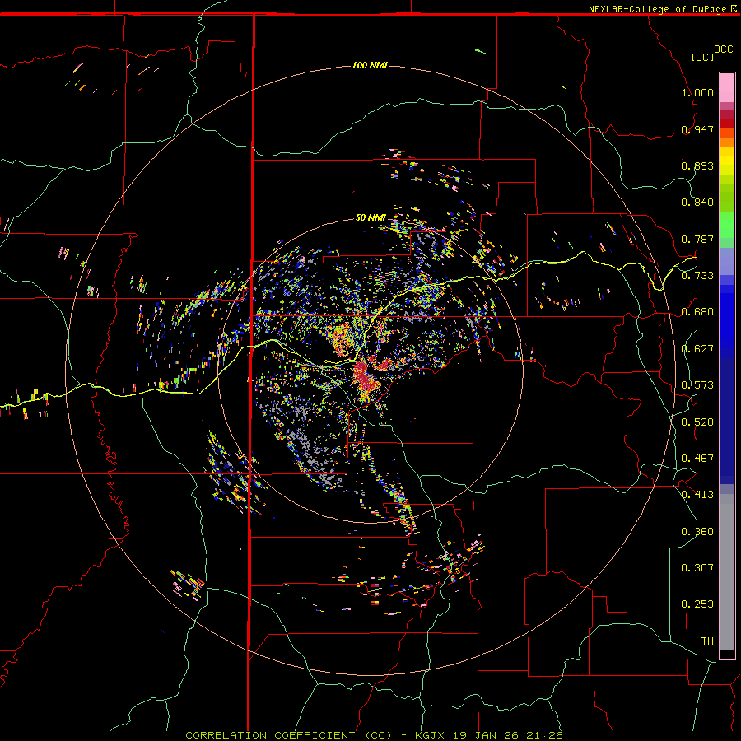Viewport: 741px width, 741px height.
Task: Click the 0.787 scale value
Action: pos(697,239)
